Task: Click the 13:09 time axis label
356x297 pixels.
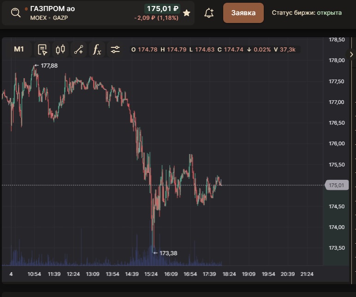Action: coord(93,274)
